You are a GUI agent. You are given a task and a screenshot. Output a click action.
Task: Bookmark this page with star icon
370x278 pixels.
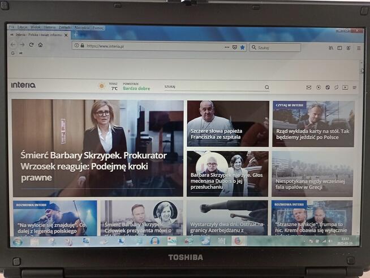(x=242, y=47)
